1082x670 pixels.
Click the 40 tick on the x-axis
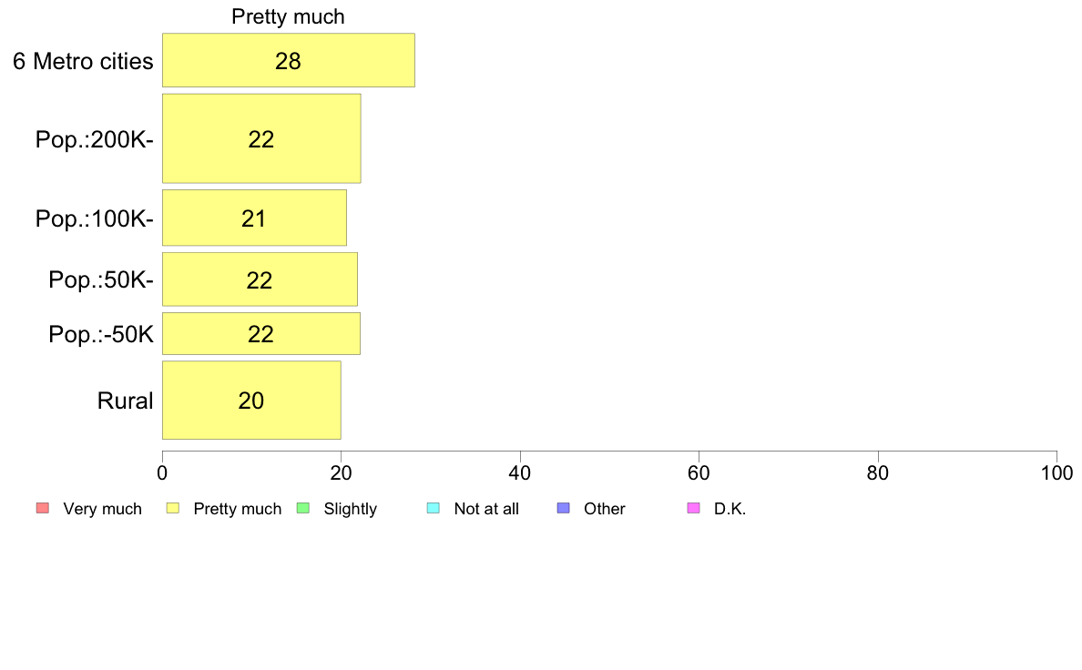520,472
